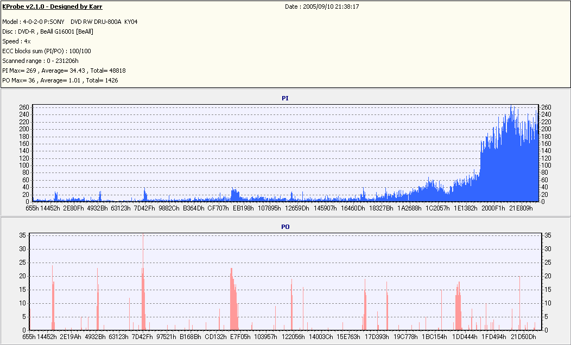Click the PO Max= 36 statistics line

(x=60, y=80)
